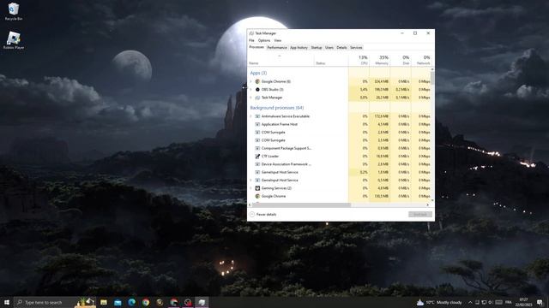The width and height of the screenshot is (549, 308).
Task: Click the End task button
Action: tap(420, 215)
